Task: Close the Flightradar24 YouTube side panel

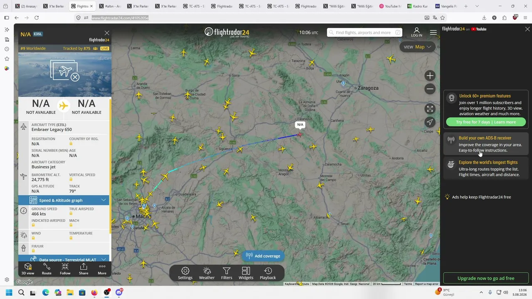Action: point(527,29)
